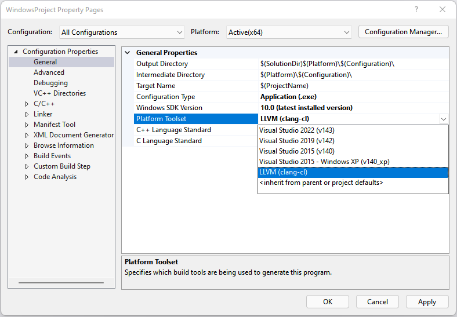Select the Custom Build Step item label
Image resolution: width=457 pixels, height=317 pixels.
pos(62,166)
